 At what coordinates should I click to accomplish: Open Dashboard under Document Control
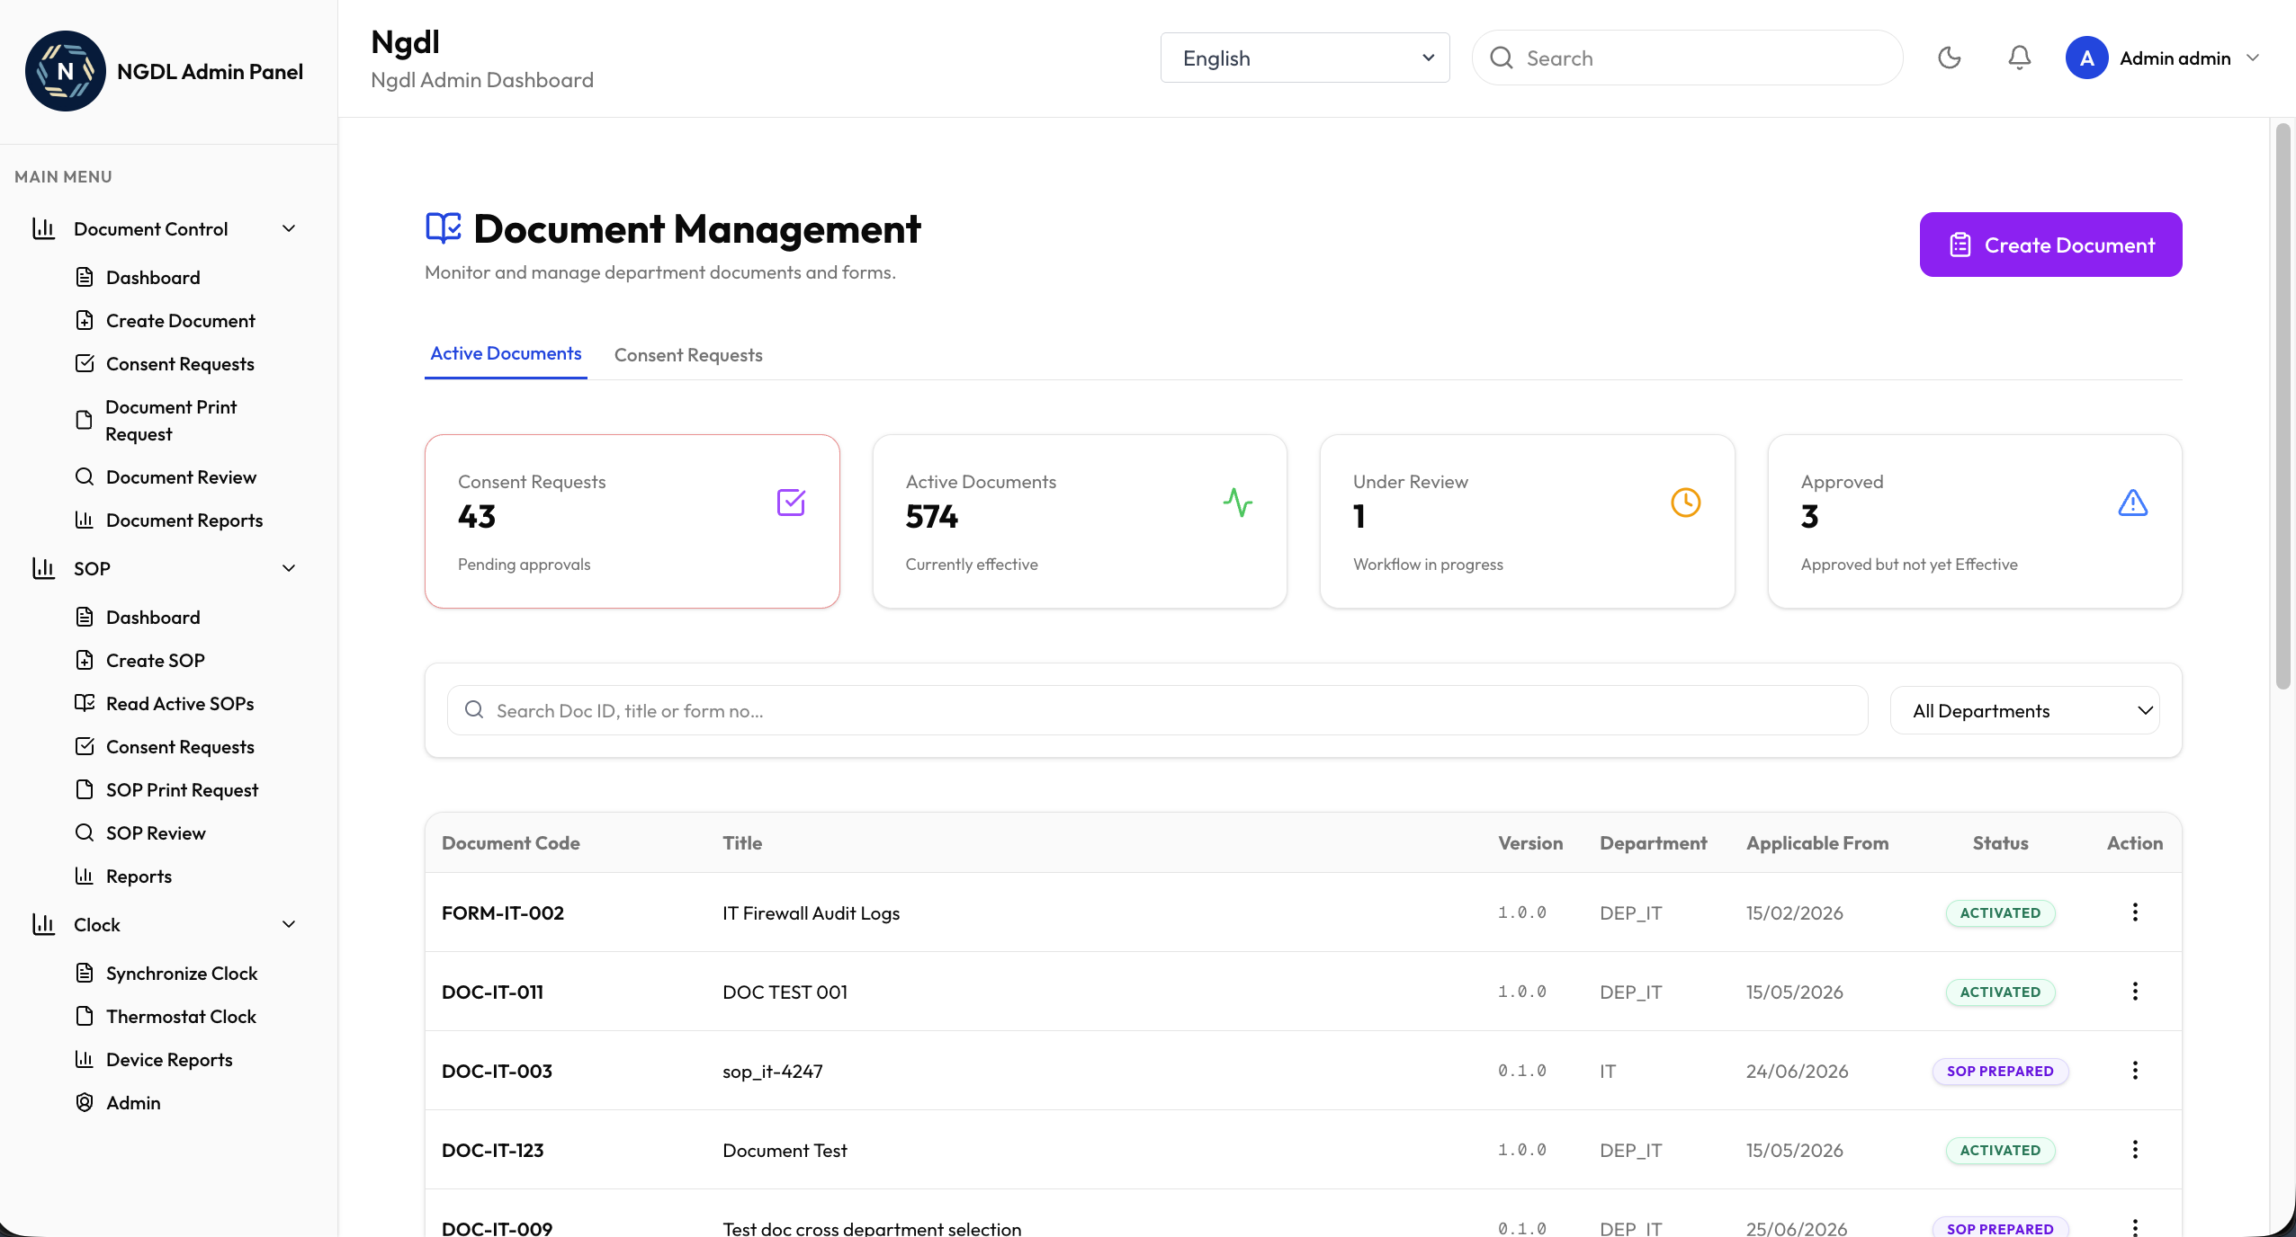click(x=153, y=277)
